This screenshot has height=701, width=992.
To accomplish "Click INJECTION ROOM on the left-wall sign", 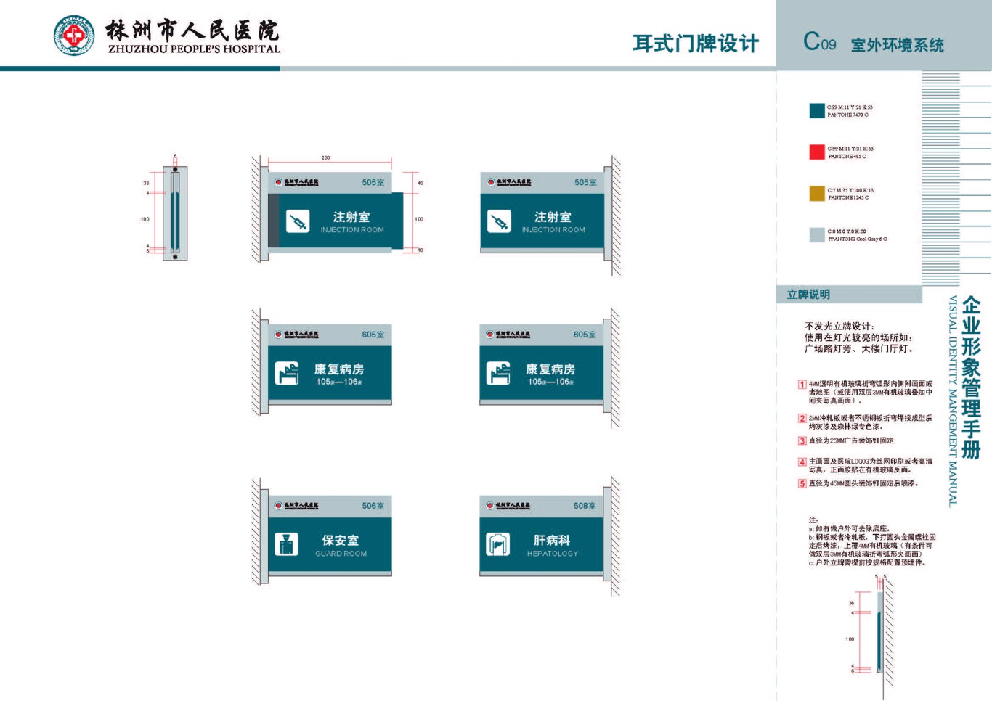I will pyautogui.click(x=352, y=230).
